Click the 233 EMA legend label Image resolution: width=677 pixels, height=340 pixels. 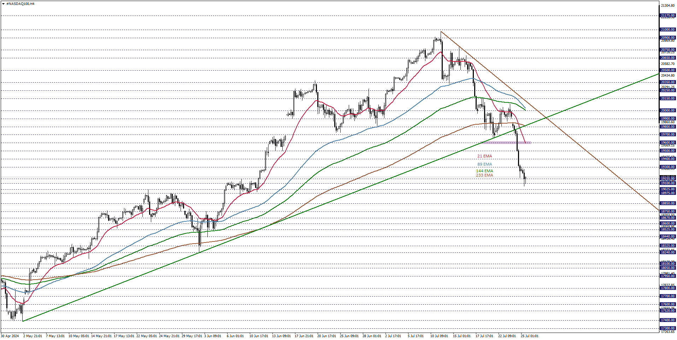(484, 175)
